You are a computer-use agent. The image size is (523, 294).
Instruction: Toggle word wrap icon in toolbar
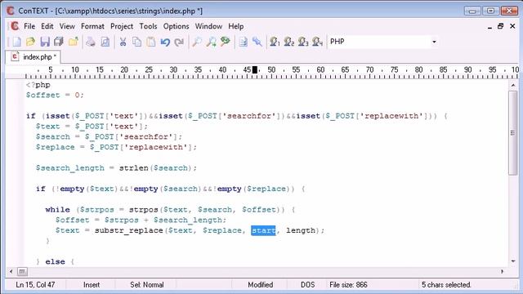[244, 42]
